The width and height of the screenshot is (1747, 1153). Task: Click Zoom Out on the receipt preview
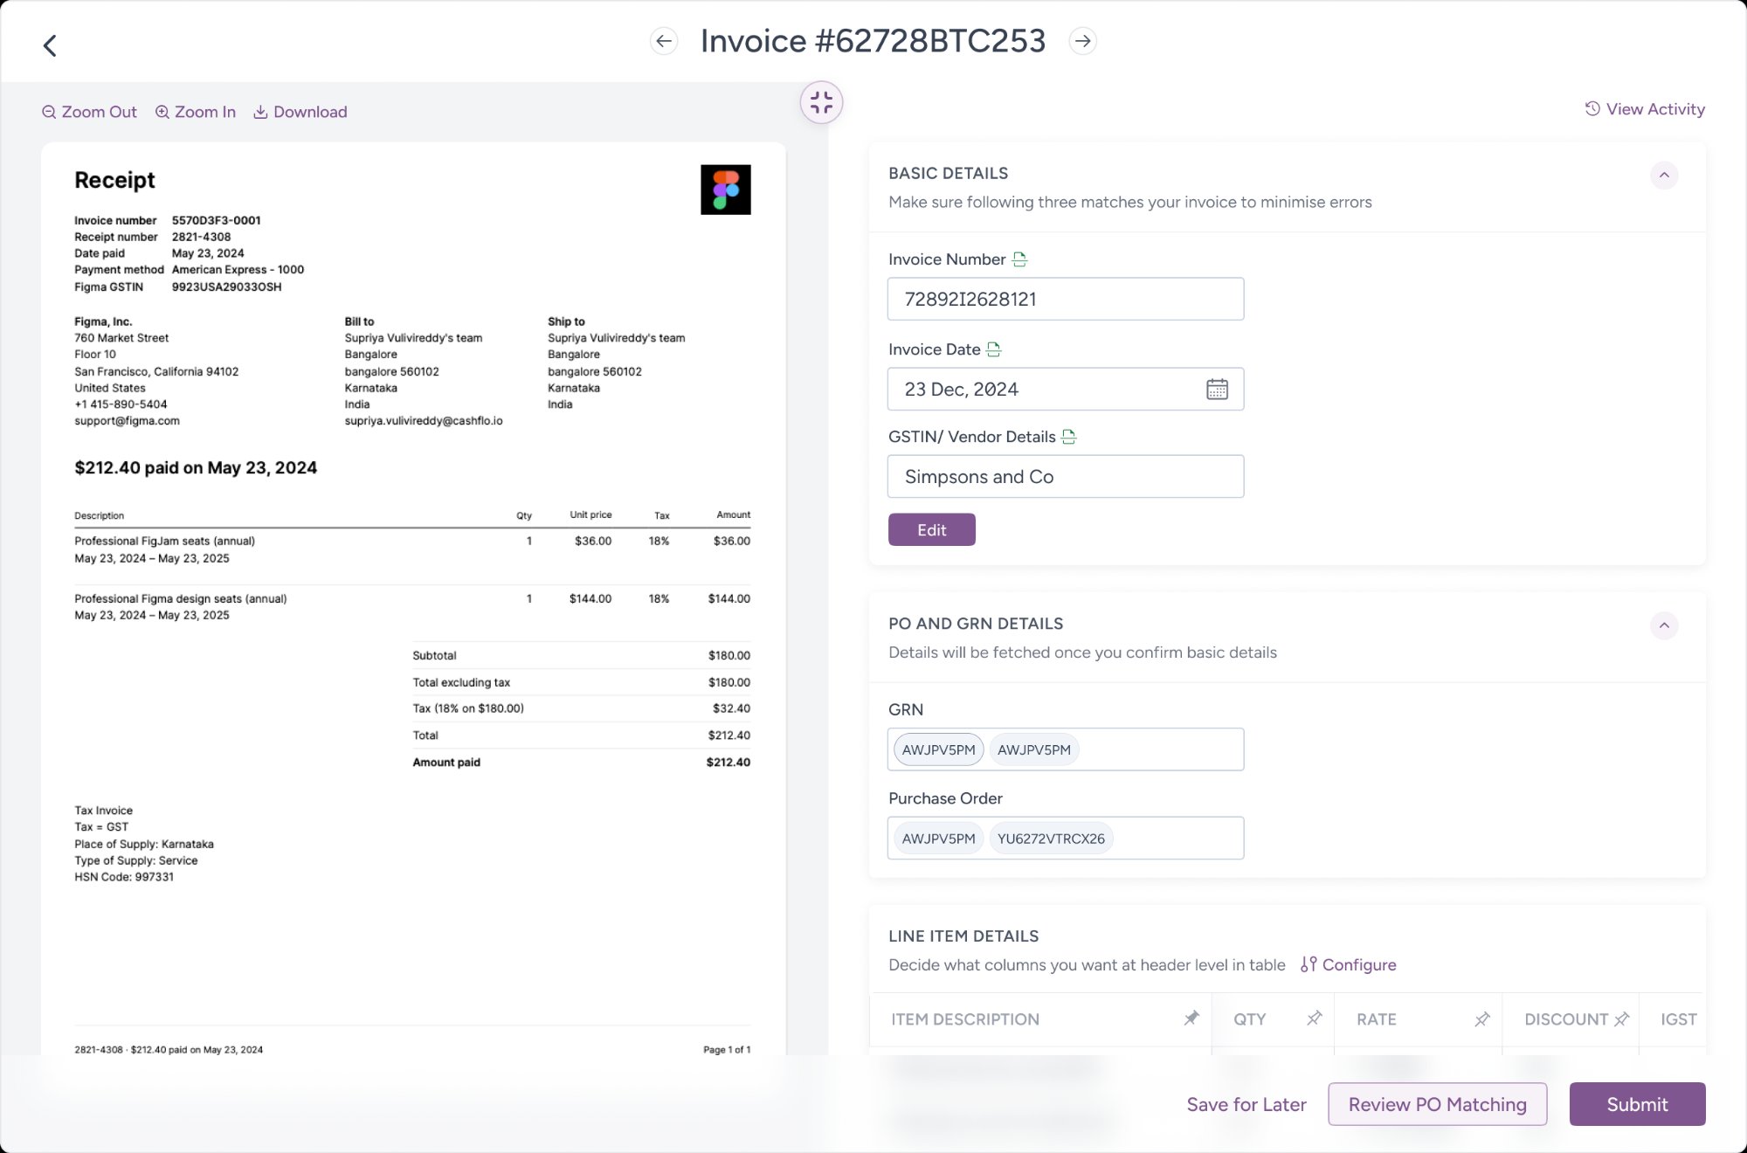89,112
